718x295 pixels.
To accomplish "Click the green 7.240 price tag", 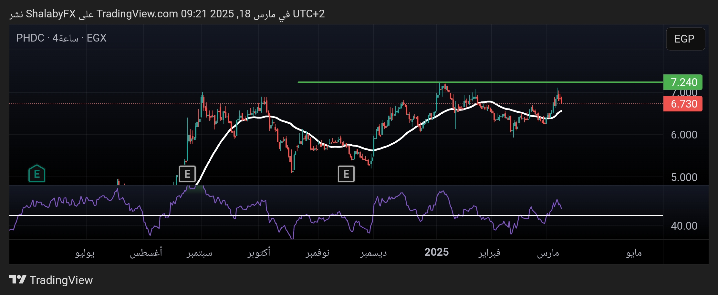I will click(682, 82).
